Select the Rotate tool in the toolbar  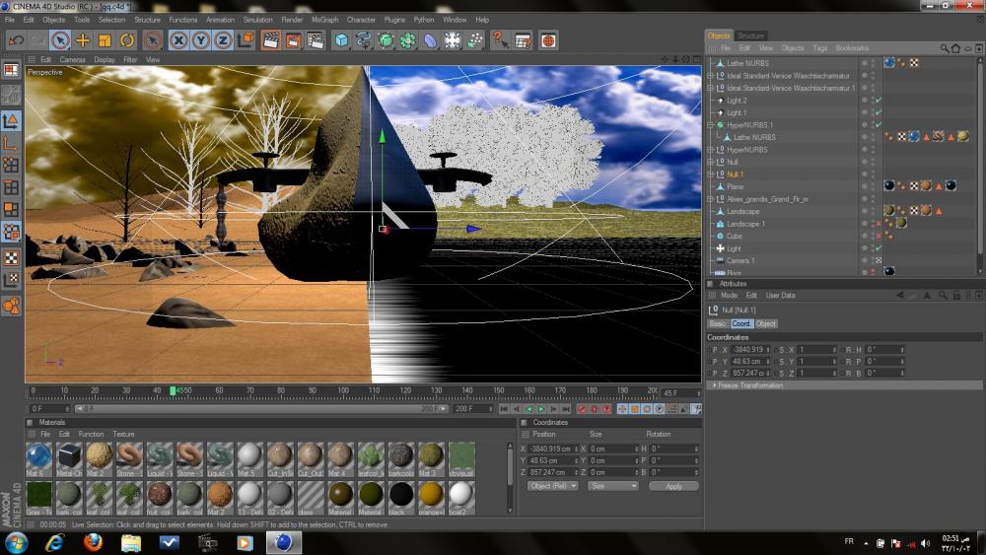coord(127,40)
